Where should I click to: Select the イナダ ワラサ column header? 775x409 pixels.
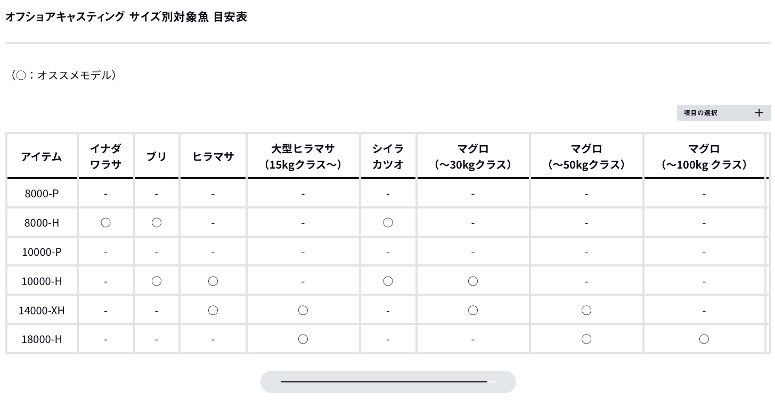[x=105, y=156]
